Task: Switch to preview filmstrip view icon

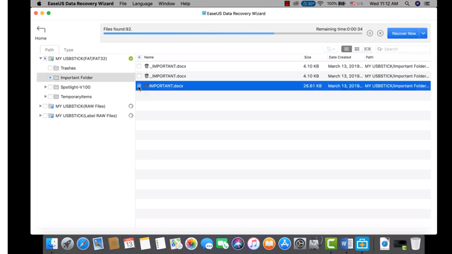Action: click(367, 49)
